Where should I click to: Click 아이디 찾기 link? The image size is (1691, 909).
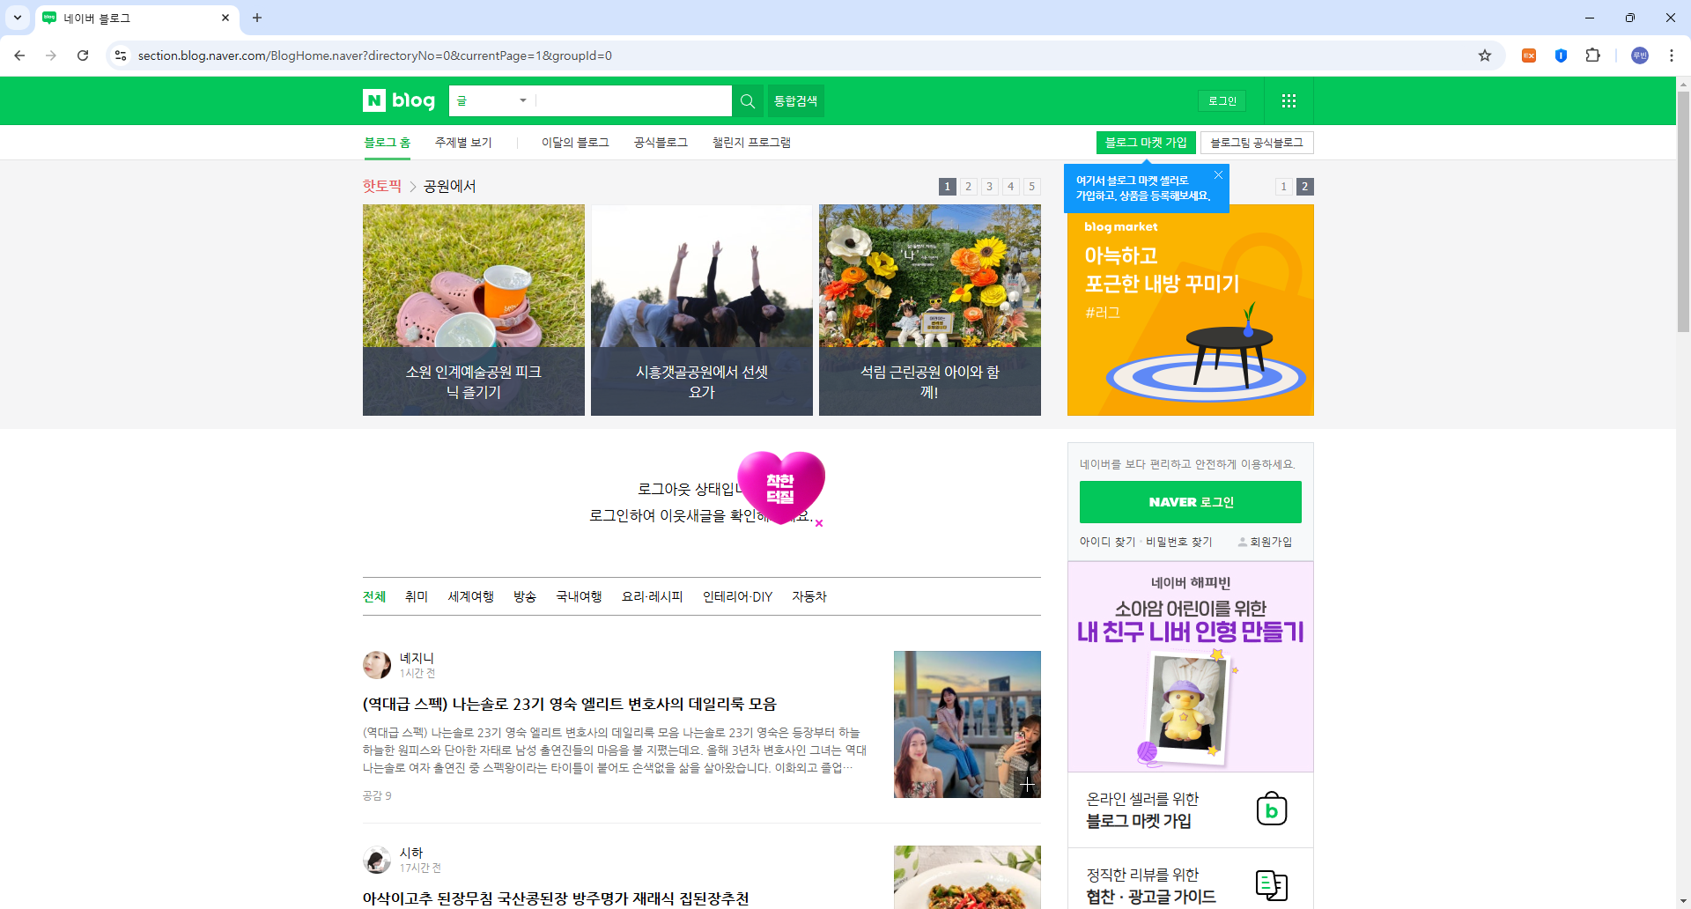coord(1107,542)
